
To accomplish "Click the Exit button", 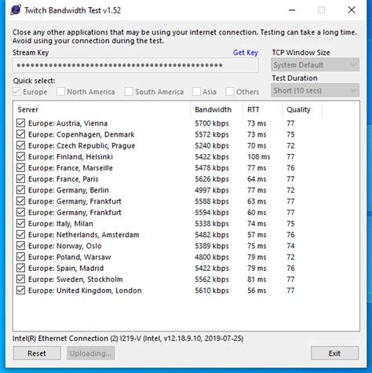I will (334, 353).
